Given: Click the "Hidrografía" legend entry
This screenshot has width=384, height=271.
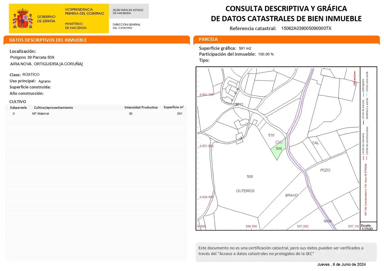Looking at the screenshot, I should [x=363, y=88].
